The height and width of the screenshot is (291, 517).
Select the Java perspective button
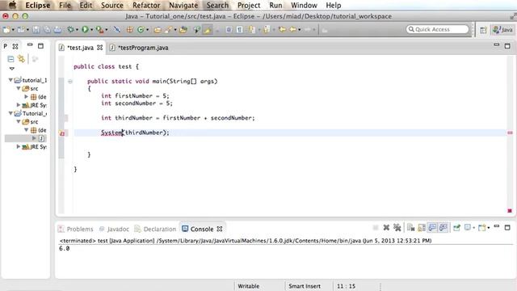(x=502, y=30)
